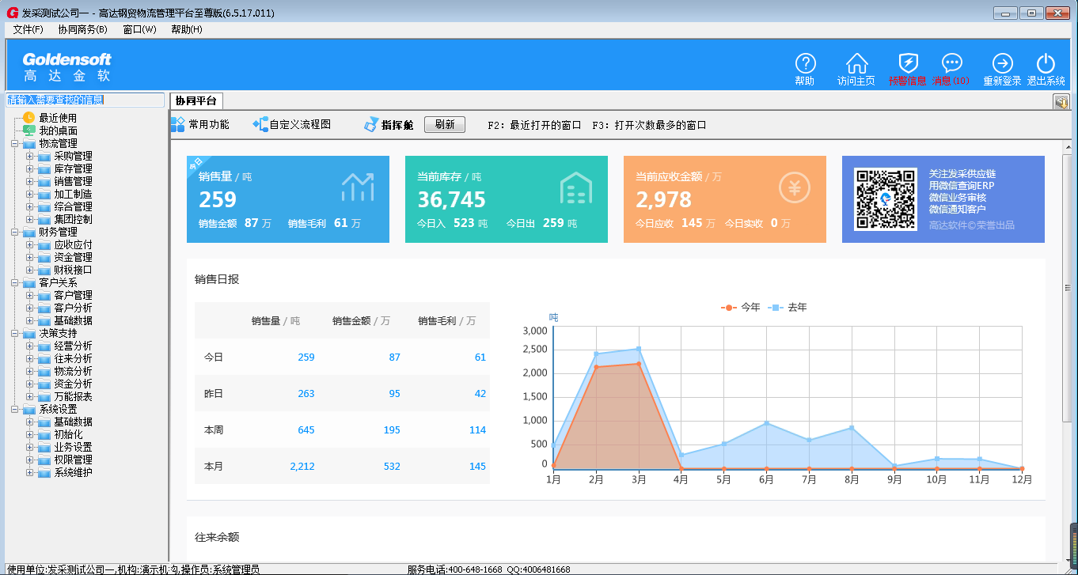Click the Help (帮助) icon in header
The image size is (1078, 575).
pos(805,65)
